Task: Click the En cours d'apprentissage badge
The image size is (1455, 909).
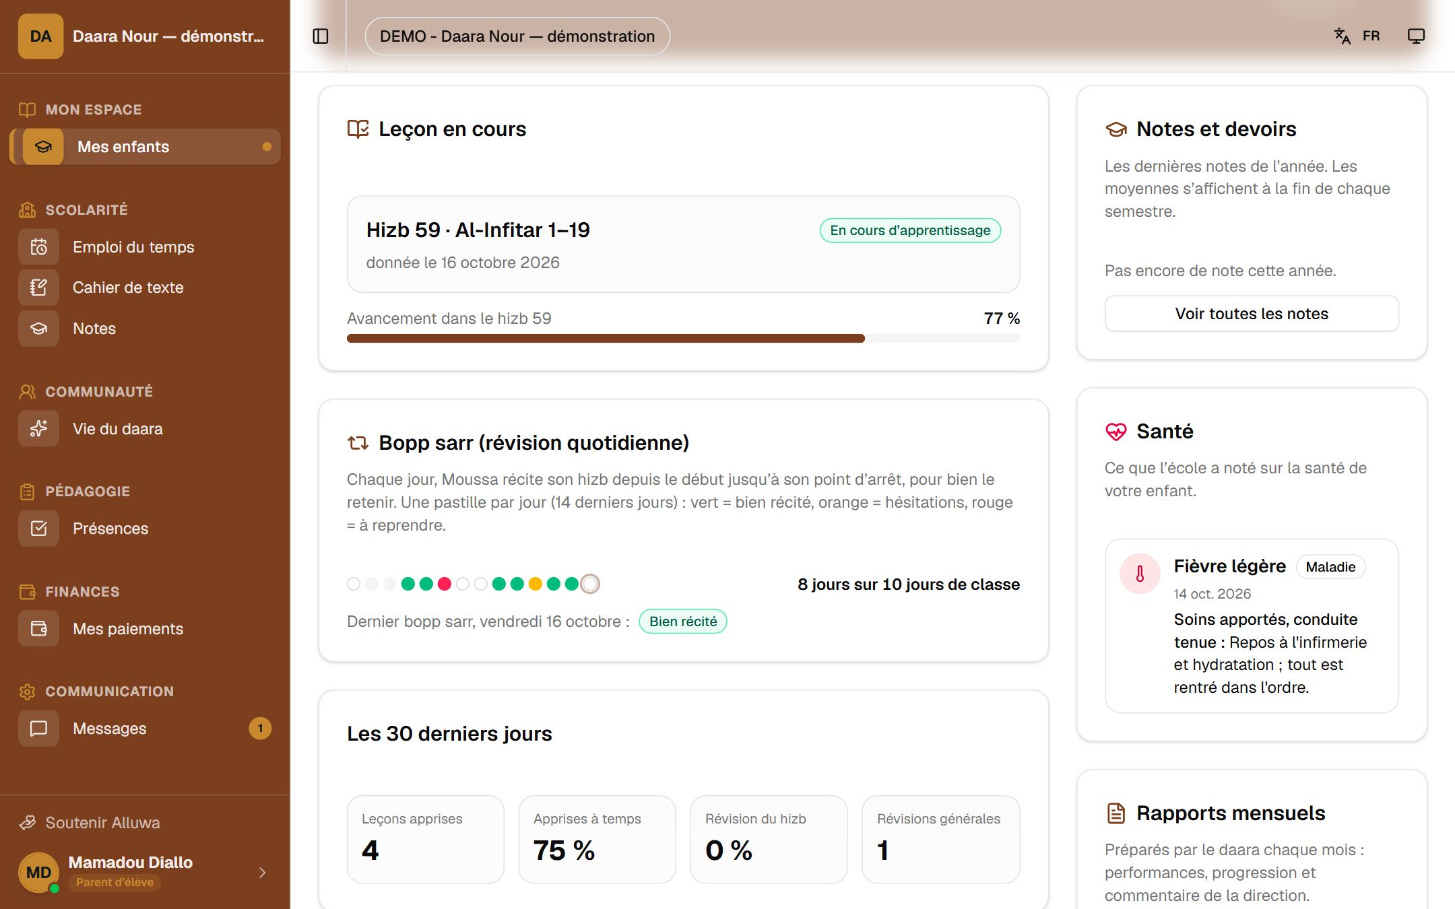Action: (910, 230)
